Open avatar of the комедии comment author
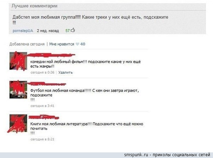 (x=18, y=61)
